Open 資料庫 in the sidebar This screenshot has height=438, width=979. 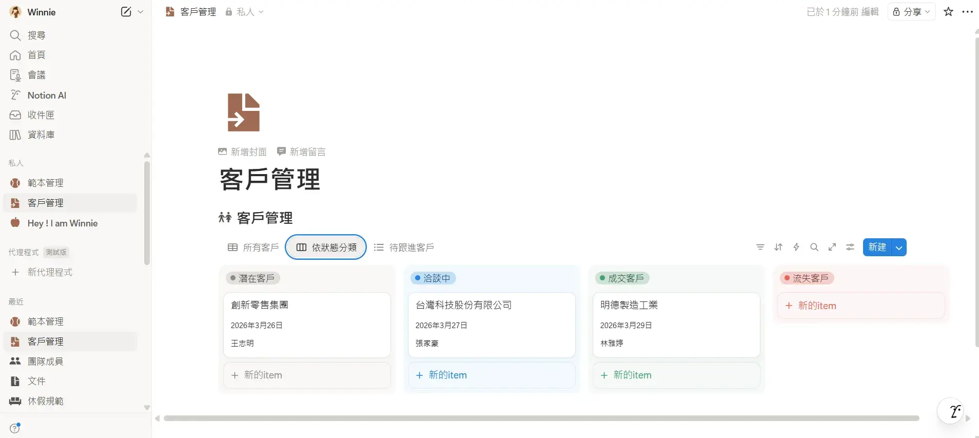70,135
